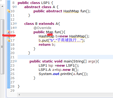
Task: Click 'LSP1.A a=lsp.new B();' statement
Action: pos(58,70)
